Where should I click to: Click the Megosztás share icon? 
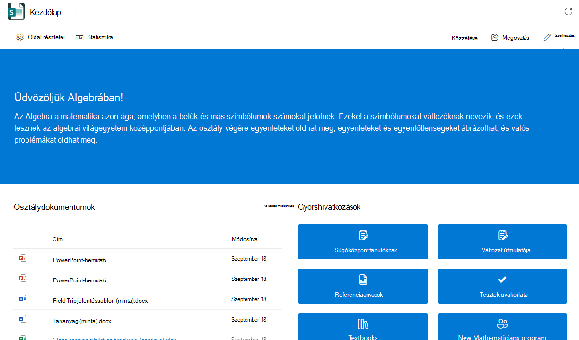pos(495,37)
